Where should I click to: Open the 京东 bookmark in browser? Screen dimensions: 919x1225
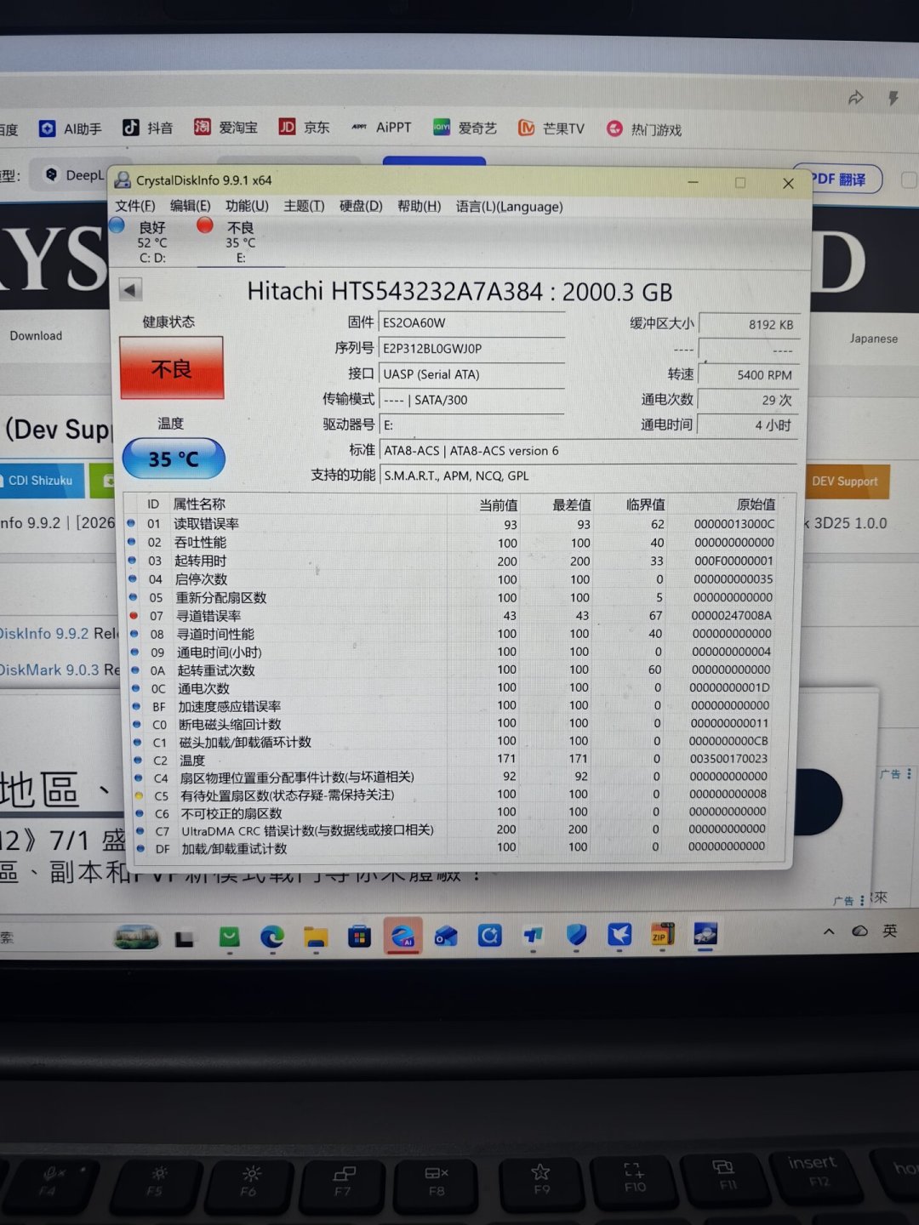304,127
